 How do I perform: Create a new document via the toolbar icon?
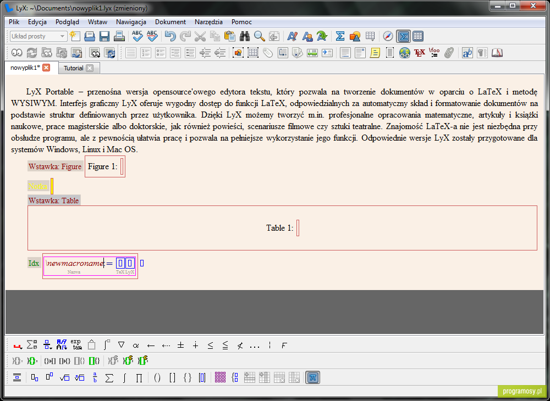75,36
